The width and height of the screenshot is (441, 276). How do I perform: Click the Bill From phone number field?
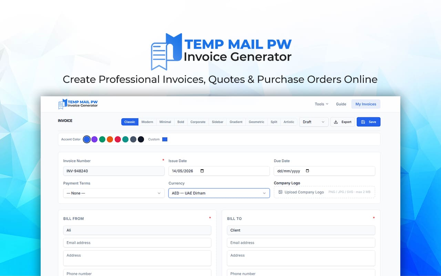tap(137, 273)
